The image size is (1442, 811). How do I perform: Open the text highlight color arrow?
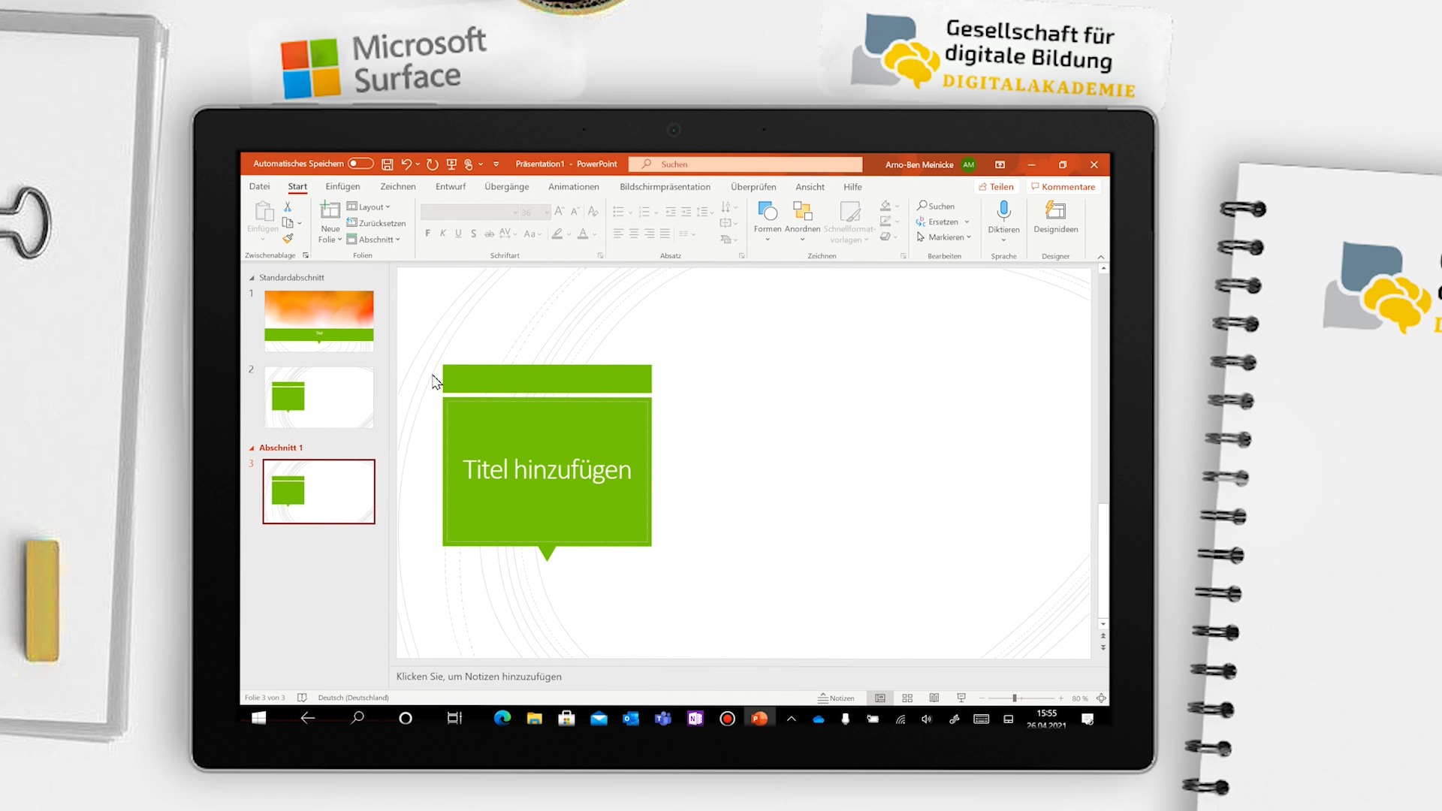click(x=569, y=234)
